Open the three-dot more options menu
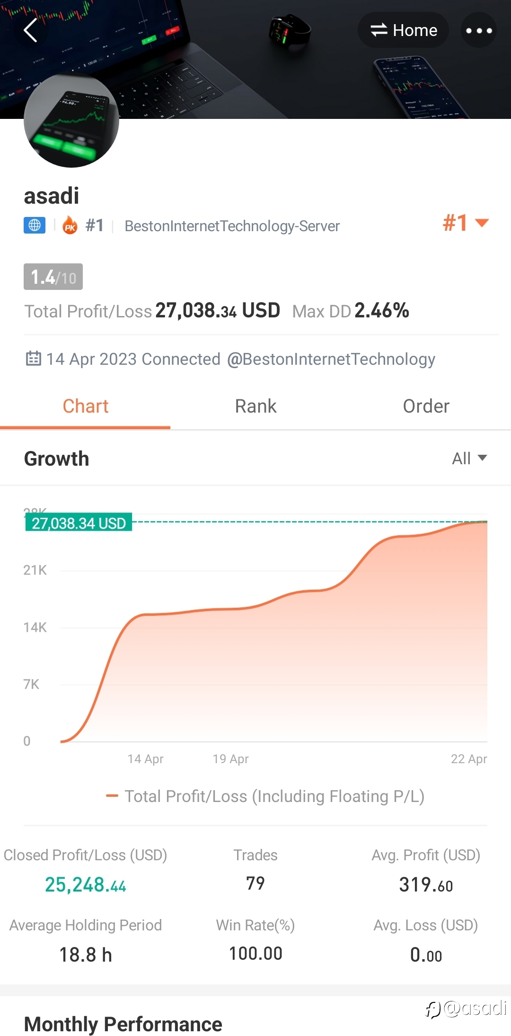The width and height of the screenshot is (511, 1036). (478, 31)
